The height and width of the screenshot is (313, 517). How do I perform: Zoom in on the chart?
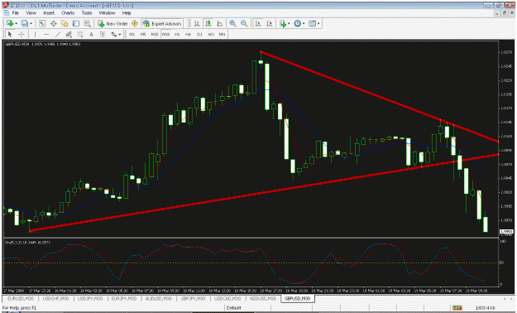click(232, 23)
